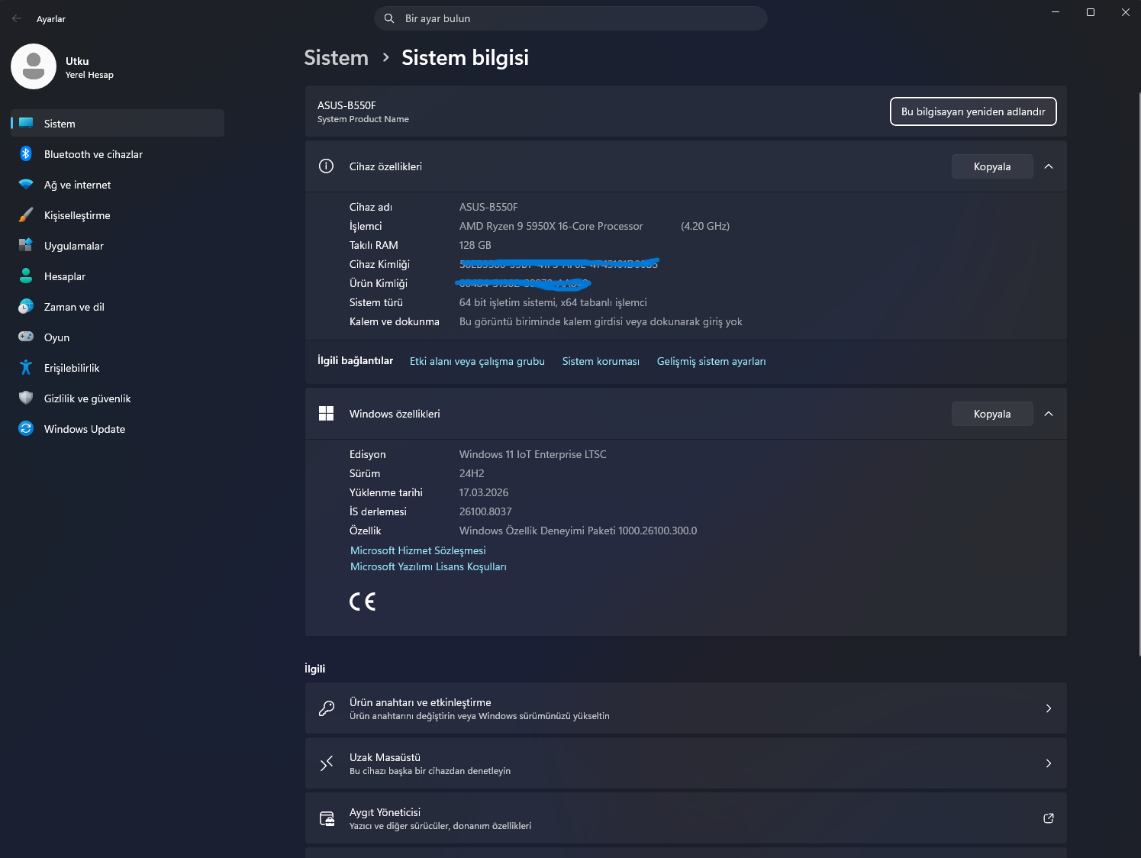Screen dimensions: 1141x858
Task: Click the 17.03.2026 install date value
Action: tap(484, 492)
